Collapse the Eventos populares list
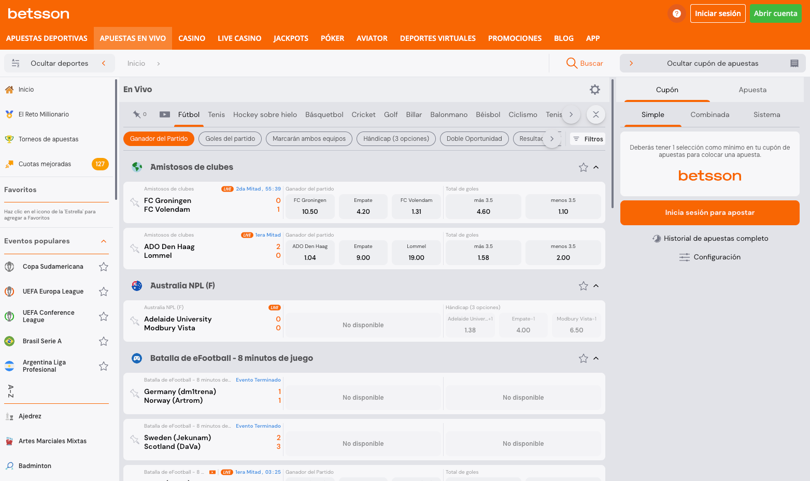The width and height of the screenshot is (810, 481). pyautogui.click(x=104, y=241)
